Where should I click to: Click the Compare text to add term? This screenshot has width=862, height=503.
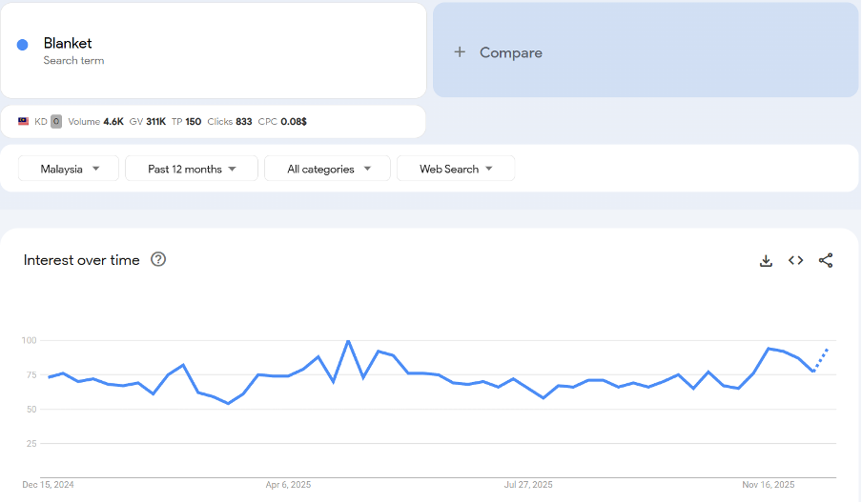(x=510, y=52)
